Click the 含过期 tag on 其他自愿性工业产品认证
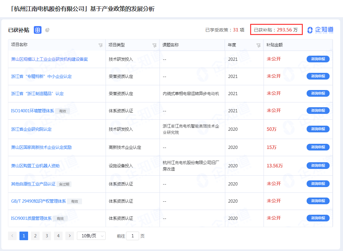Image resolution: width=343 pixels, height=251 pixels. pyautogui.click(x=64, y=184)
